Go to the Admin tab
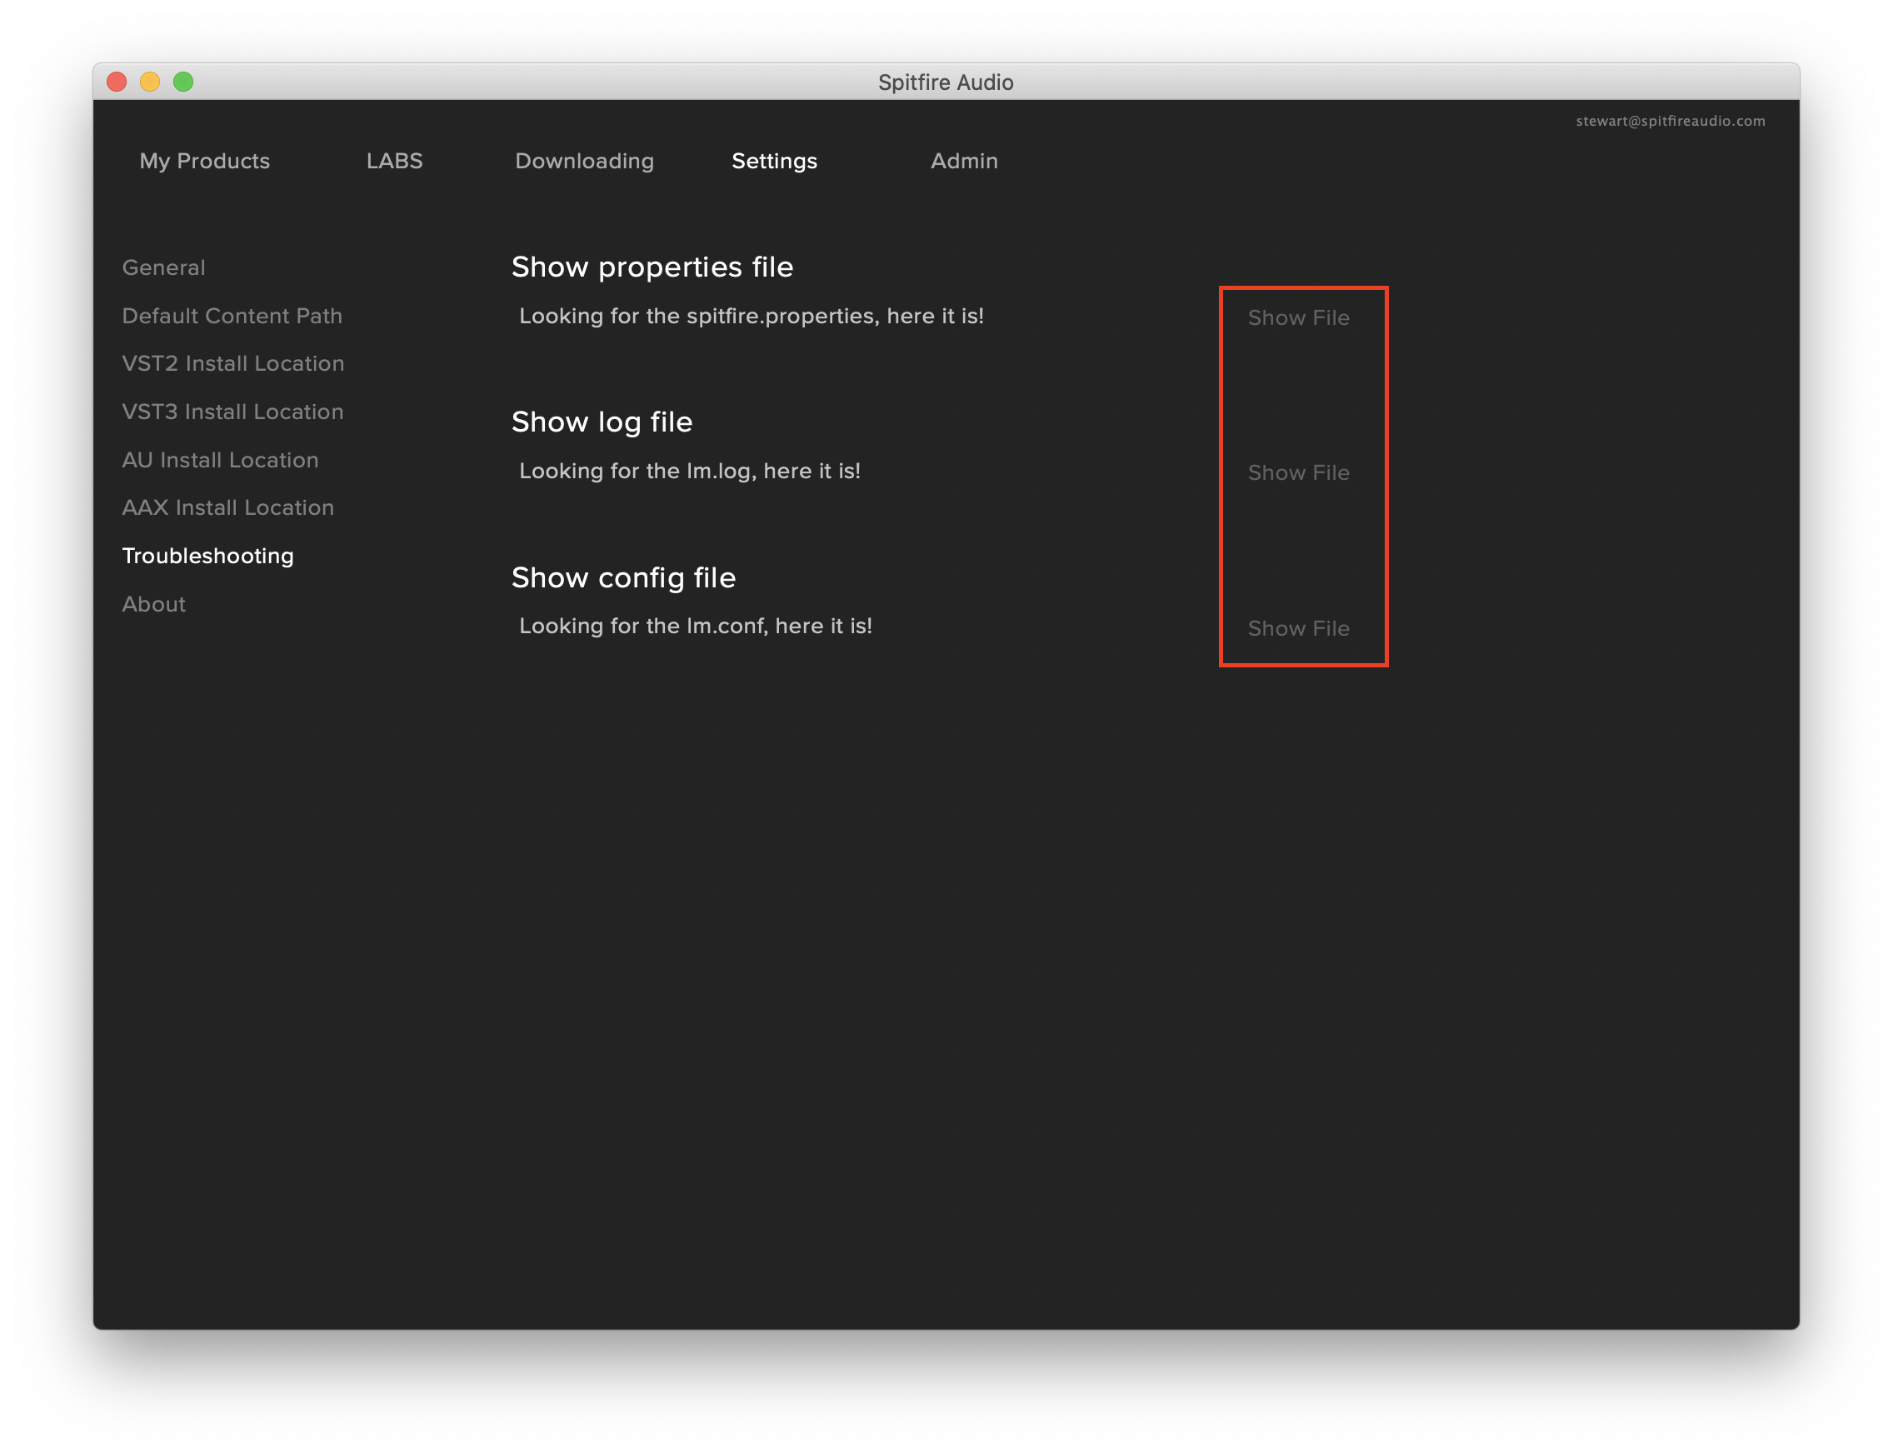Screen dimensions: 1893x1453 [964, 161]
